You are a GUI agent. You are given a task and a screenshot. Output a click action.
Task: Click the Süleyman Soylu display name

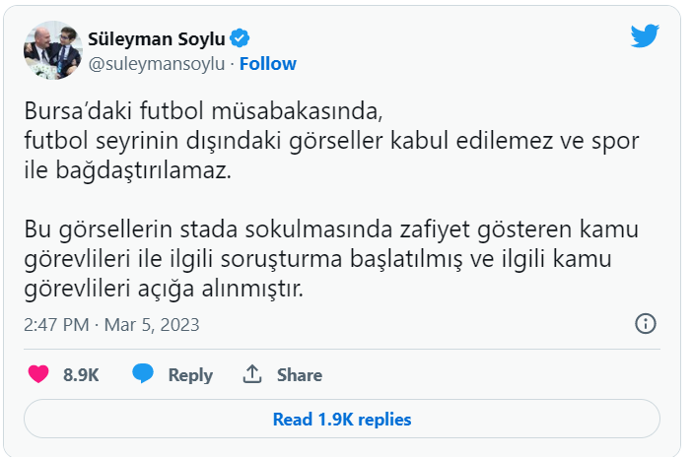point(159,39)
